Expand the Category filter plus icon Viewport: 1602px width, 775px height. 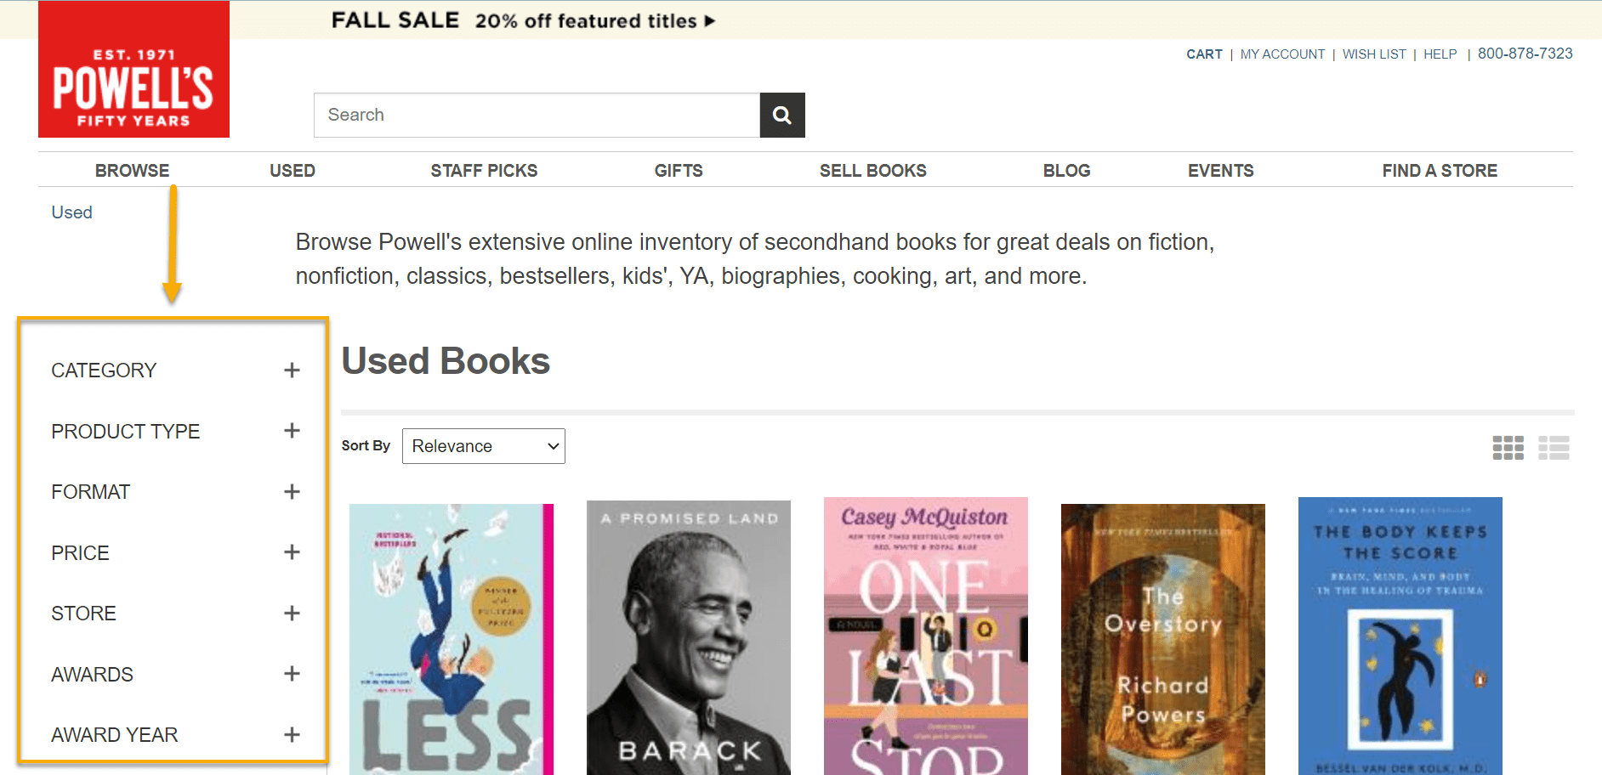(x=292, y=371)
